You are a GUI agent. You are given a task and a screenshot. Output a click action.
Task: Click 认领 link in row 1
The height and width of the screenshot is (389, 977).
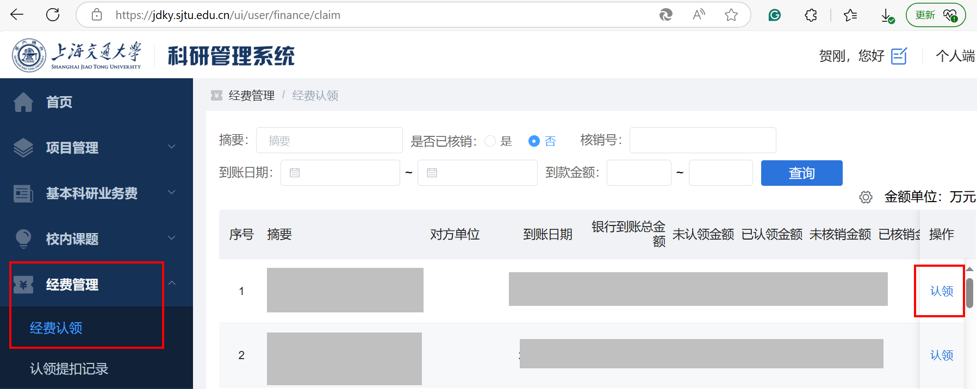pos(941,291)
